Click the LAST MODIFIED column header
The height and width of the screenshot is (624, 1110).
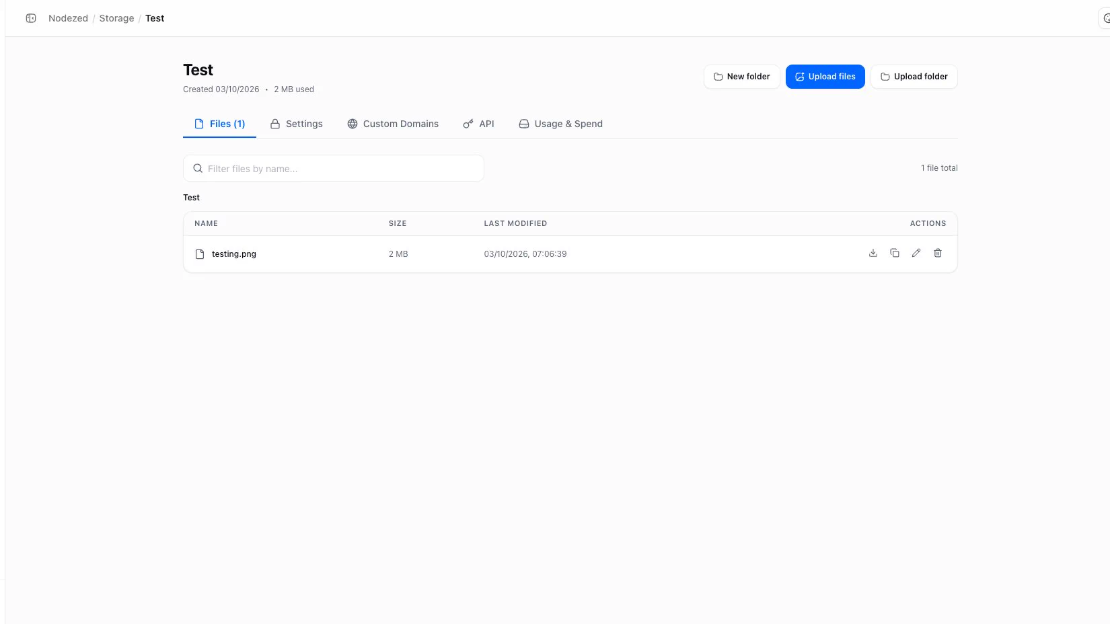tap(515, 223)
